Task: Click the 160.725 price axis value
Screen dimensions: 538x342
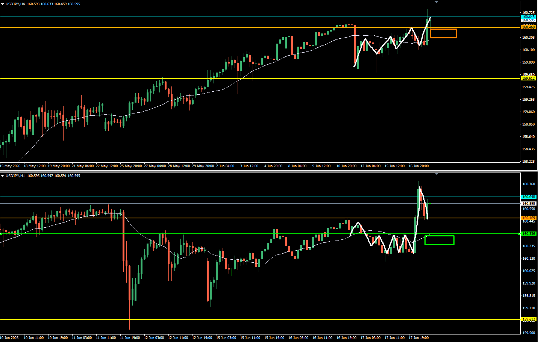Action: tap(528, 13)
